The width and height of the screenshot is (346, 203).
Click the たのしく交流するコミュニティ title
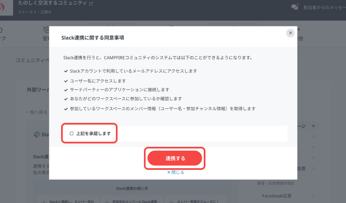point(52,3)
